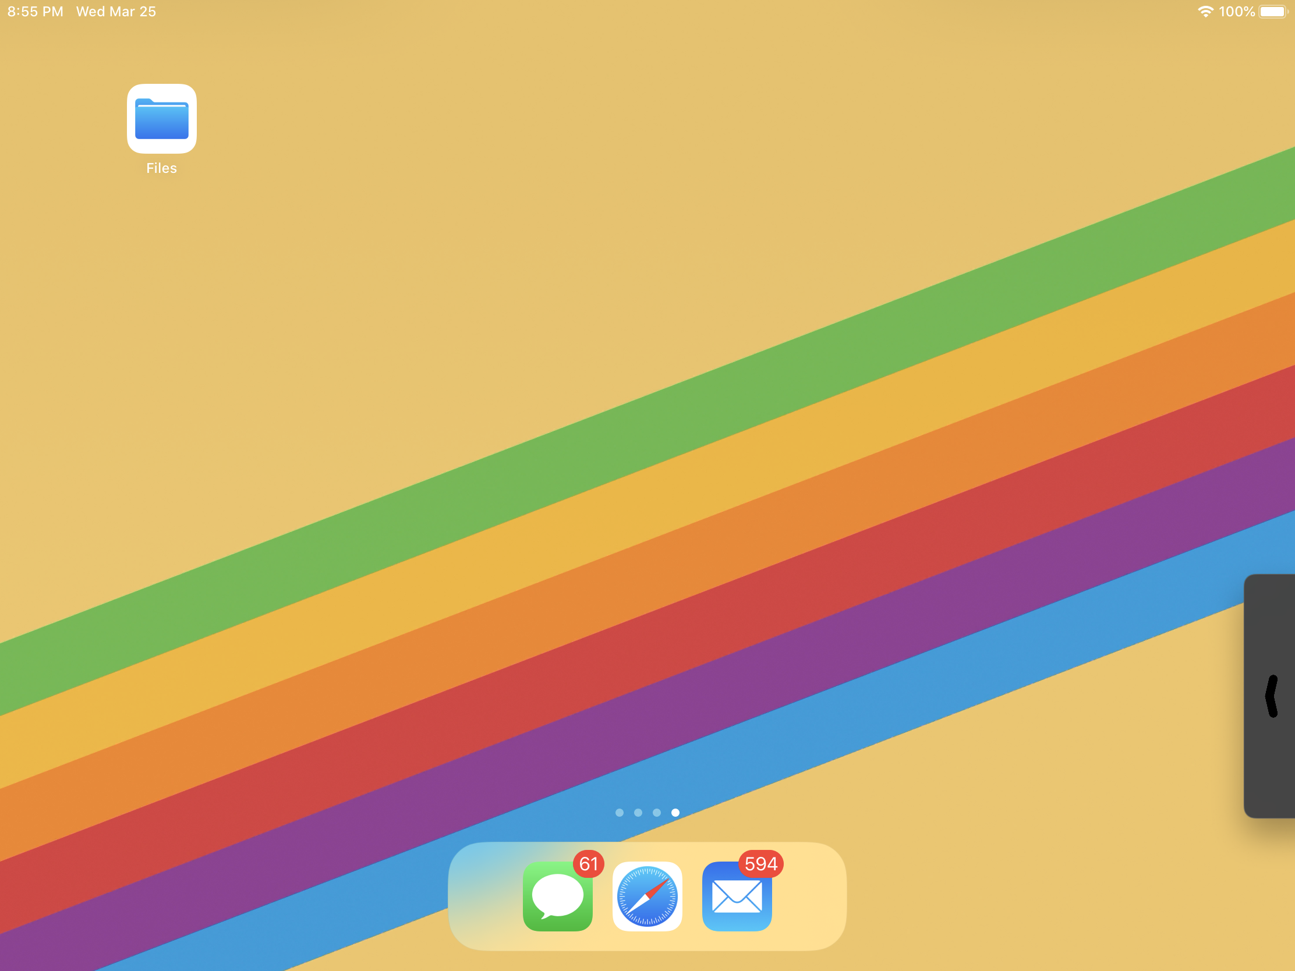This screenshot has width=1295, height=971.
Task: Expand the side panel with the chevron arrow
Action: point(1272,696)
